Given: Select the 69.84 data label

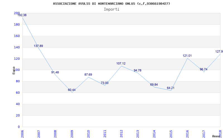Looking at the screenshot, I should coord(154,85).
